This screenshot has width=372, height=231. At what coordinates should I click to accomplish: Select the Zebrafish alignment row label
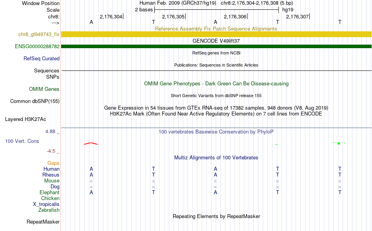pos(49,210)
